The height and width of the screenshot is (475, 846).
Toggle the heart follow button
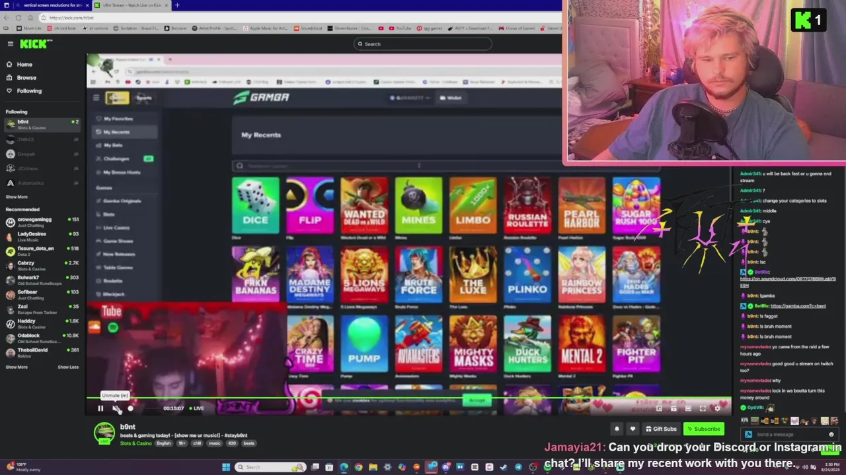633,429
